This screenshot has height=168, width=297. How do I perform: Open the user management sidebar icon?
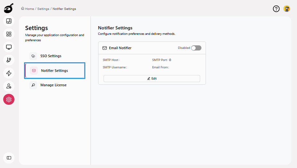coord(9,86)
